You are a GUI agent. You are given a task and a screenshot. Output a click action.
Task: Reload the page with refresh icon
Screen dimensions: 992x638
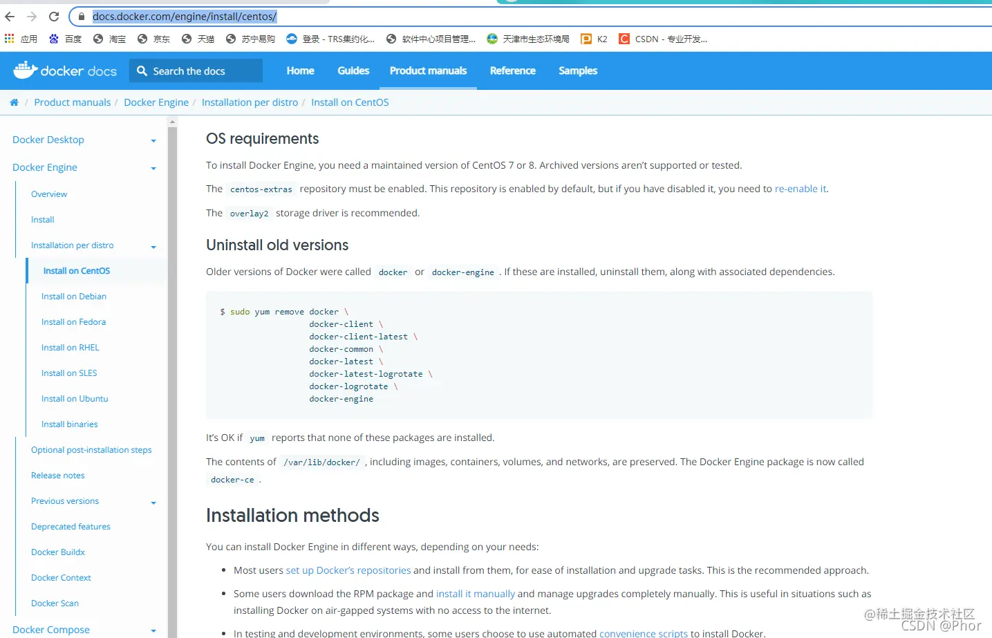point(54,17)
